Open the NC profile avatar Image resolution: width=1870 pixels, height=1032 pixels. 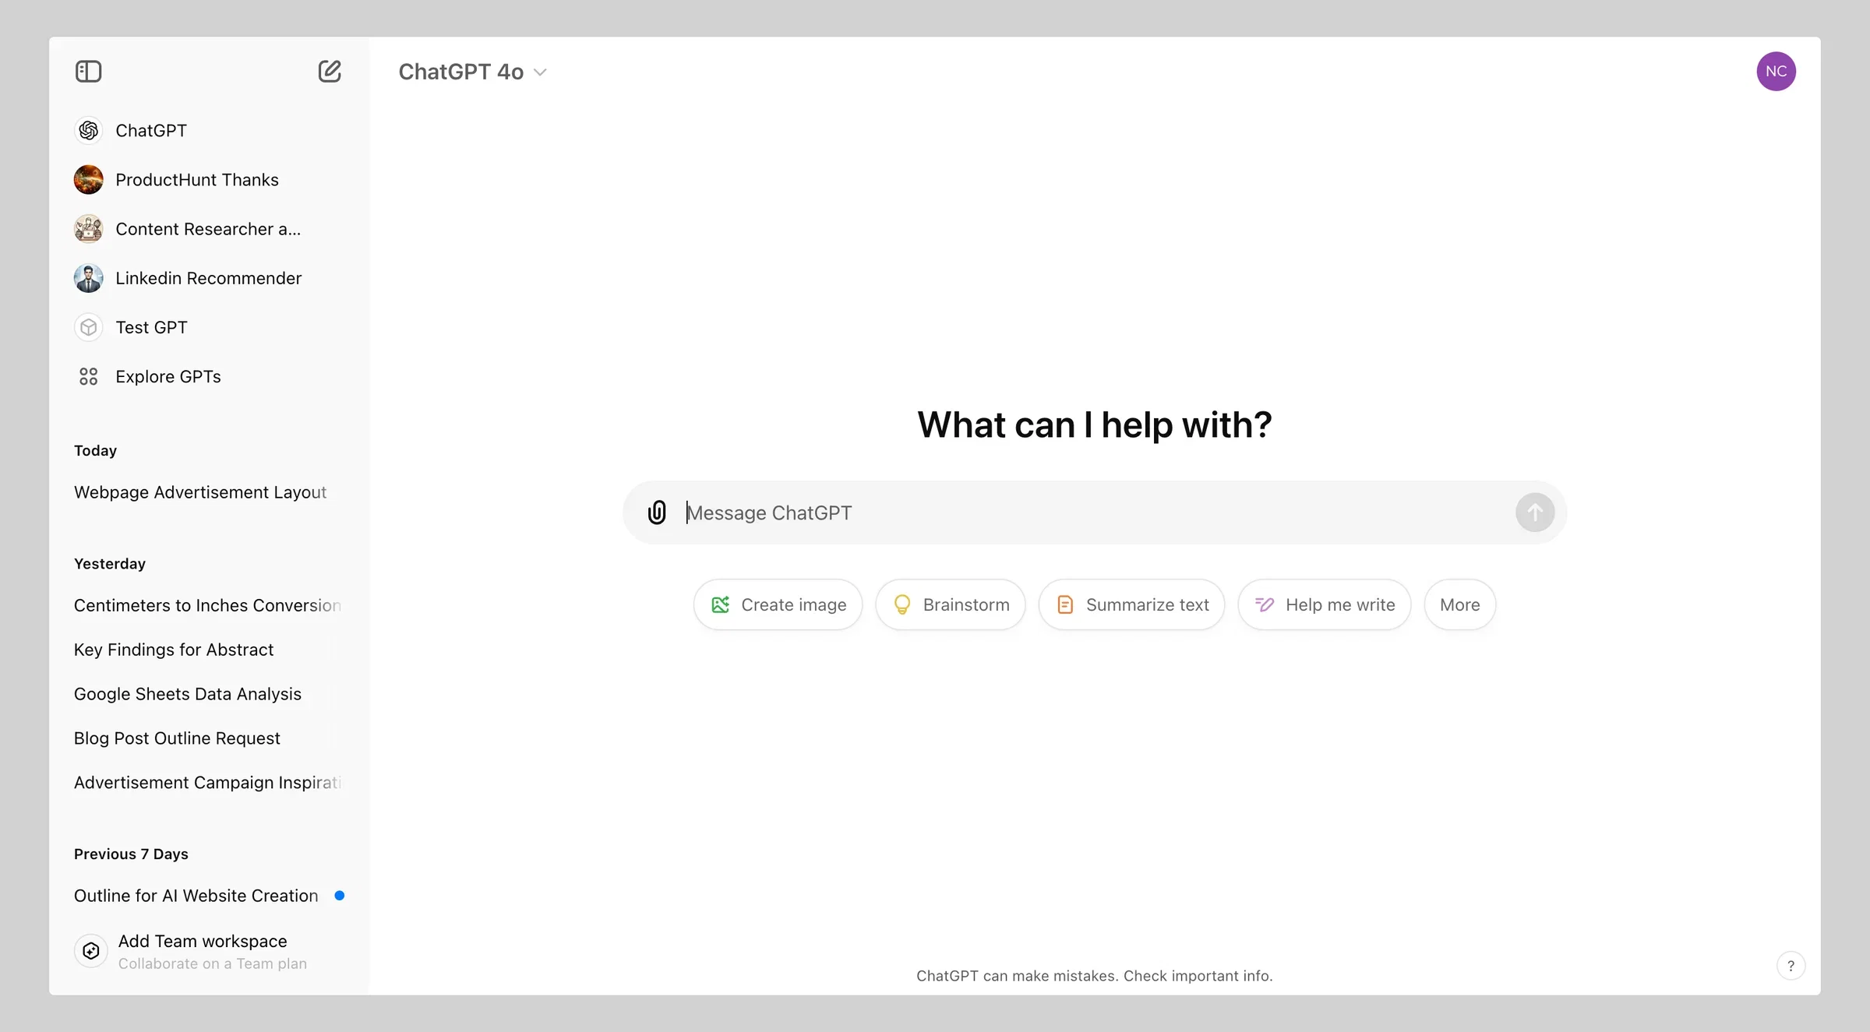pos(1776,72)
